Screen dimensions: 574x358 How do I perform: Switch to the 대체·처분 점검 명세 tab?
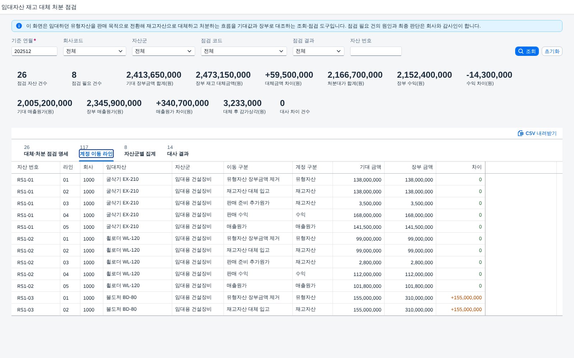(46, 151)
